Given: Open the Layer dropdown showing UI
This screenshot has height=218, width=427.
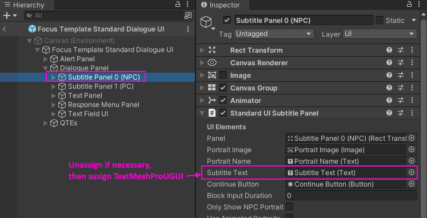Looking at the screenshot, I should pyautogui.click(x=380, y=34).
